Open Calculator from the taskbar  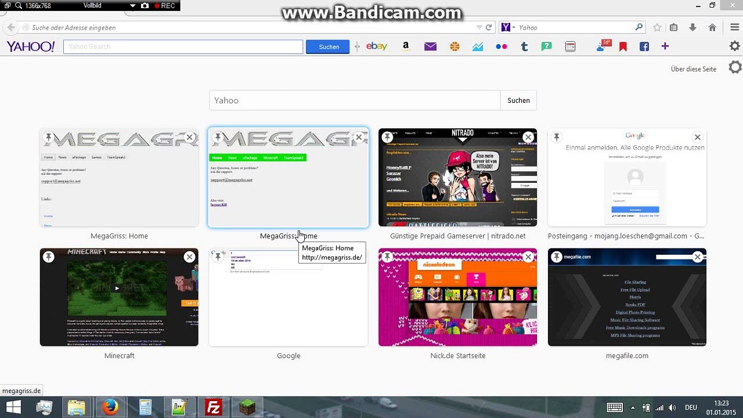pos(145,408)
